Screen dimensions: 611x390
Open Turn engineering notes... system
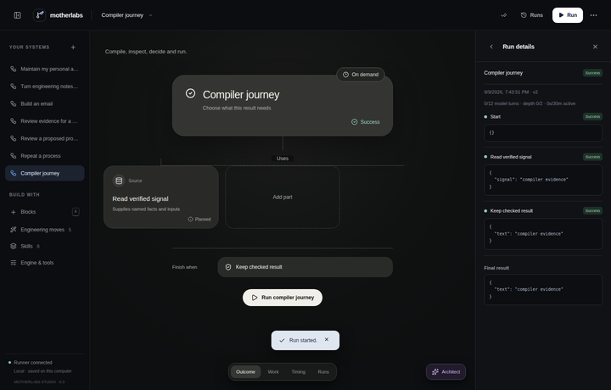pyautogui.click(x=45, y=86)
